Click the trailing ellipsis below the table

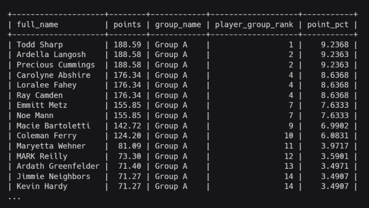(x=14, y=197)
